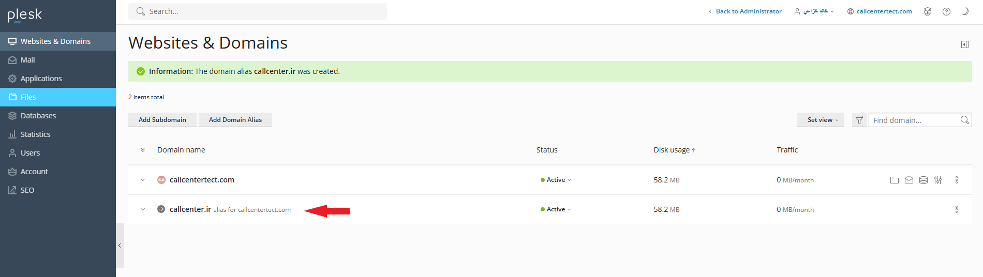Click the filter funnel icon
This screenshot has height=277, width=983.
pos(859,120)
